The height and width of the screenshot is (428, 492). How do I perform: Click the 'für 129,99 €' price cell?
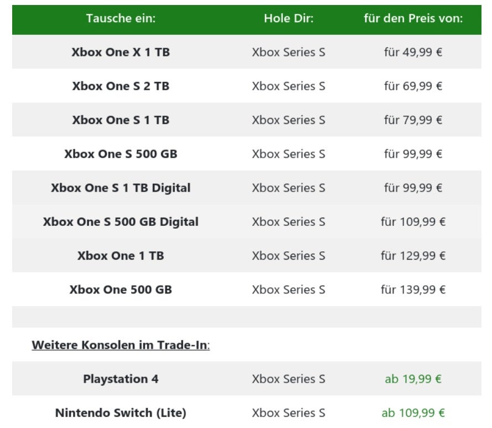(x=413, y=256)
